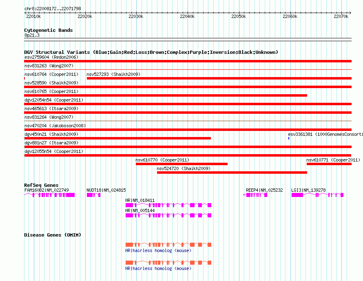The image size is (363, 281).
Task: Click the 22050k ruler tick label
Action: [x=239, y=16]
